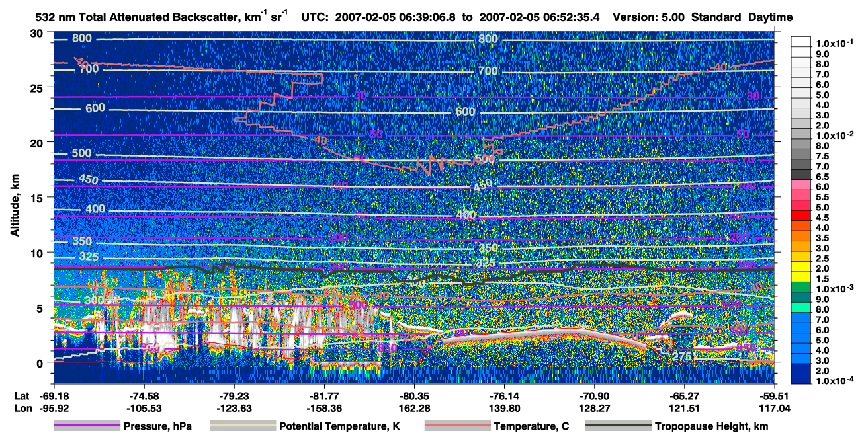Viewport: 860px width, 441px height.
Task: Select latitude value -76.14
Action: click(504, 396)
